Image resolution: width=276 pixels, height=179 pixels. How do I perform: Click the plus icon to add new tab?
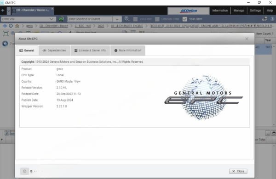[x=3, y=11]
